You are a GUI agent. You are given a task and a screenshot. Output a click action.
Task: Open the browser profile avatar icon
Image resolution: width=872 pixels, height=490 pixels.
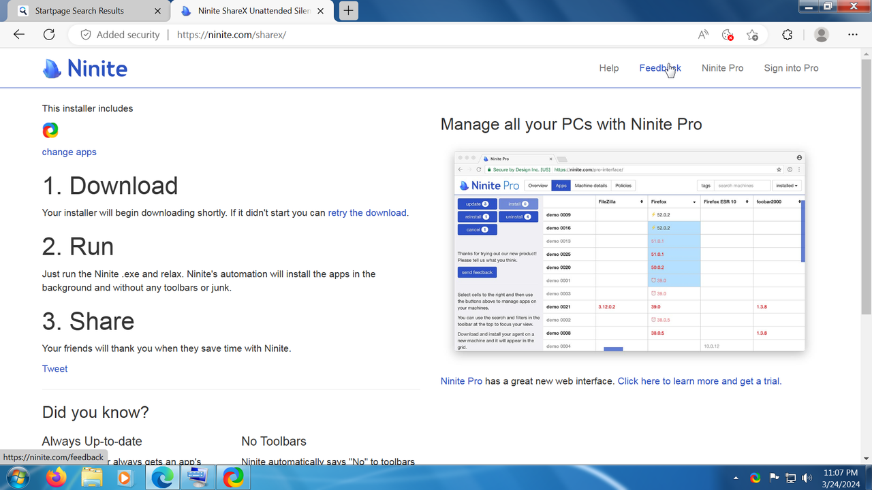tap(822, 35)
